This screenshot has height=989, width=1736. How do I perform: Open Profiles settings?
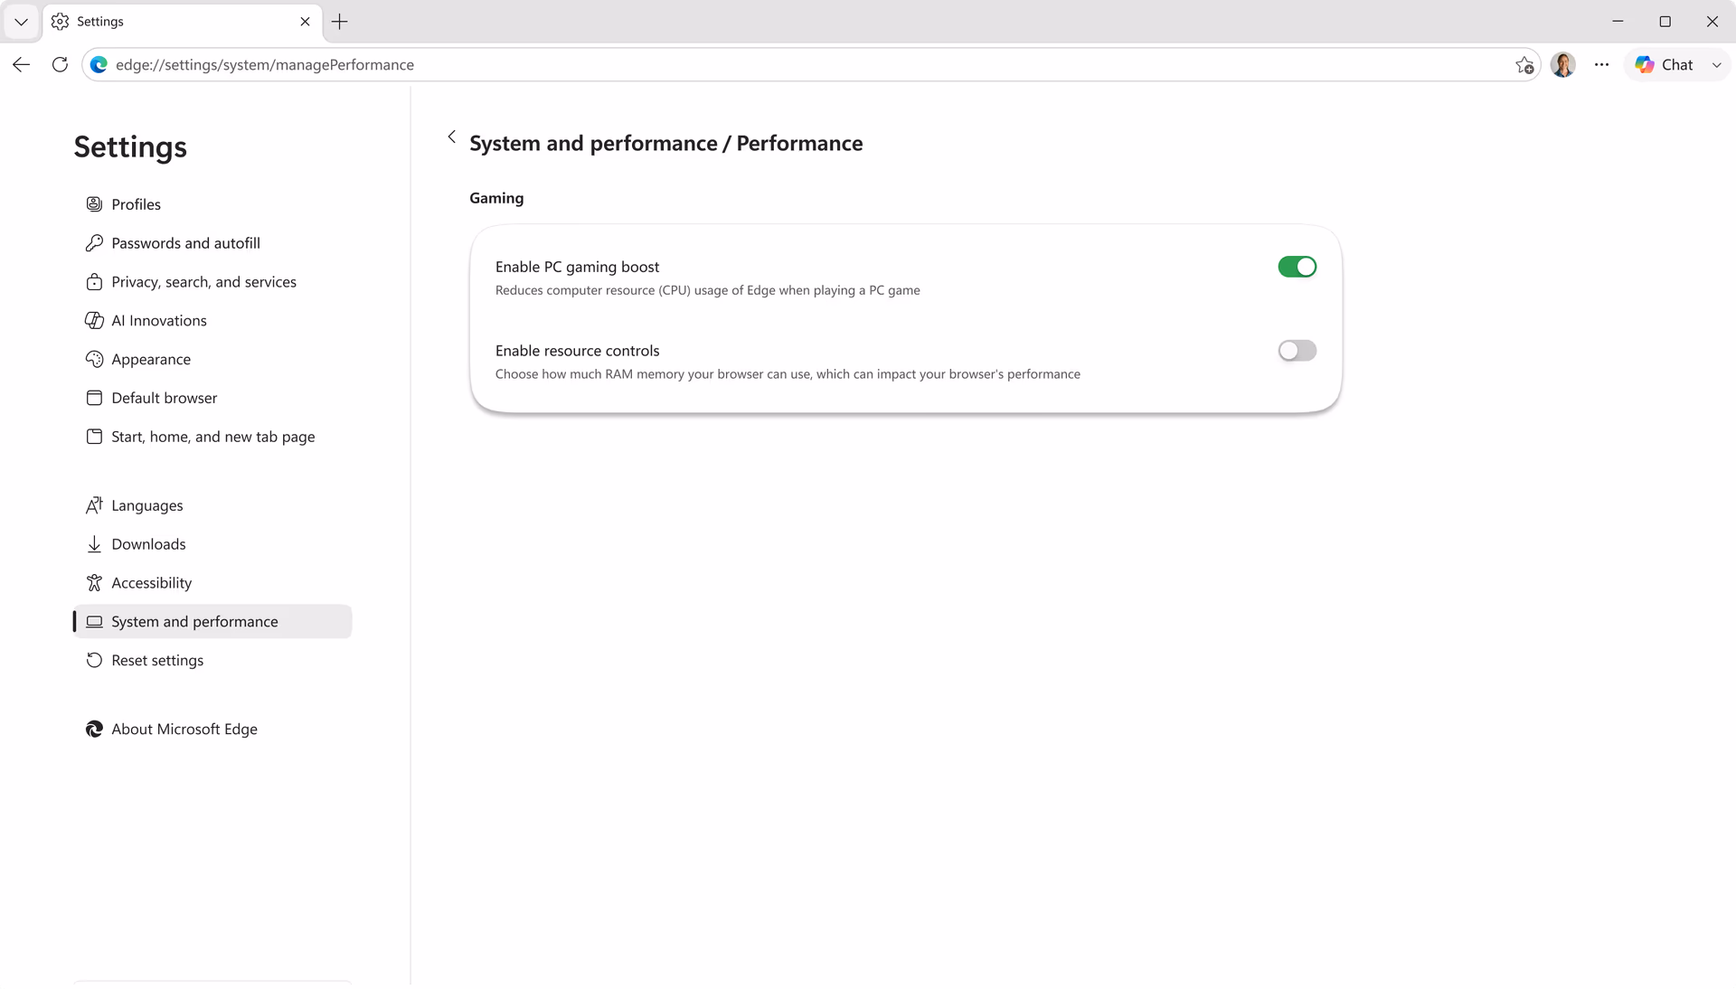[212, 204]
